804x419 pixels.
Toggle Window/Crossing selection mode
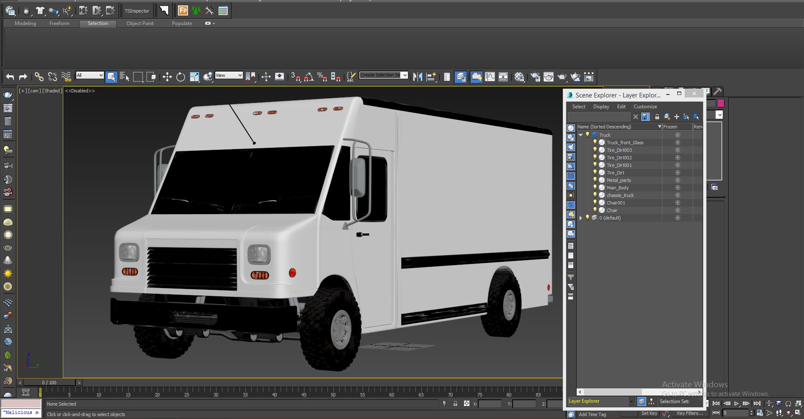[151, 77]
